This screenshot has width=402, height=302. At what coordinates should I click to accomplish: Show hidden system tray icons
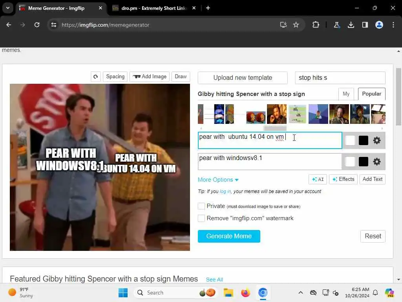301,293
